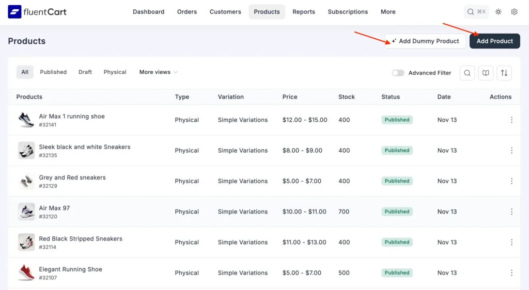
Task: Open actions menu for Air Max 97
Action: 511,212
